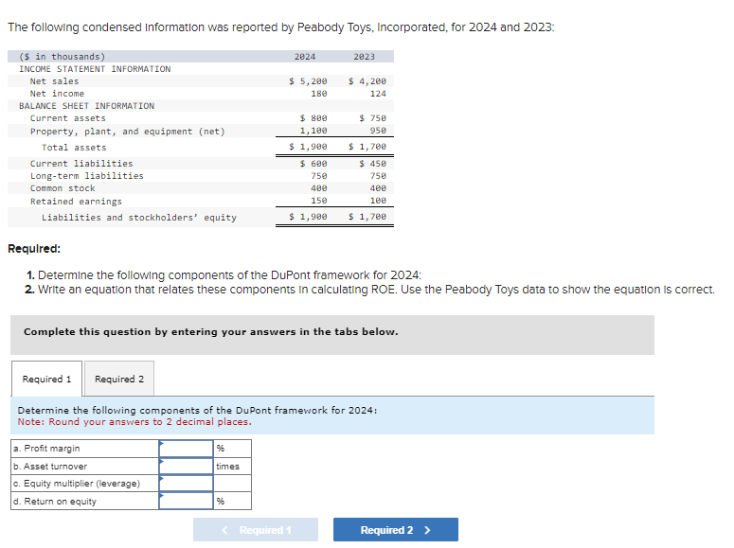734x548 pixels.
Task: Select the 2024 Current assets value $ 800
Action: tap(313, 118)
